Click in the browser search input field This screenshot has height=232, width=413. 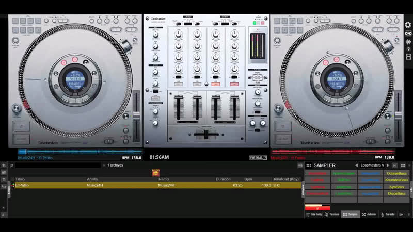tap(58, 165)
